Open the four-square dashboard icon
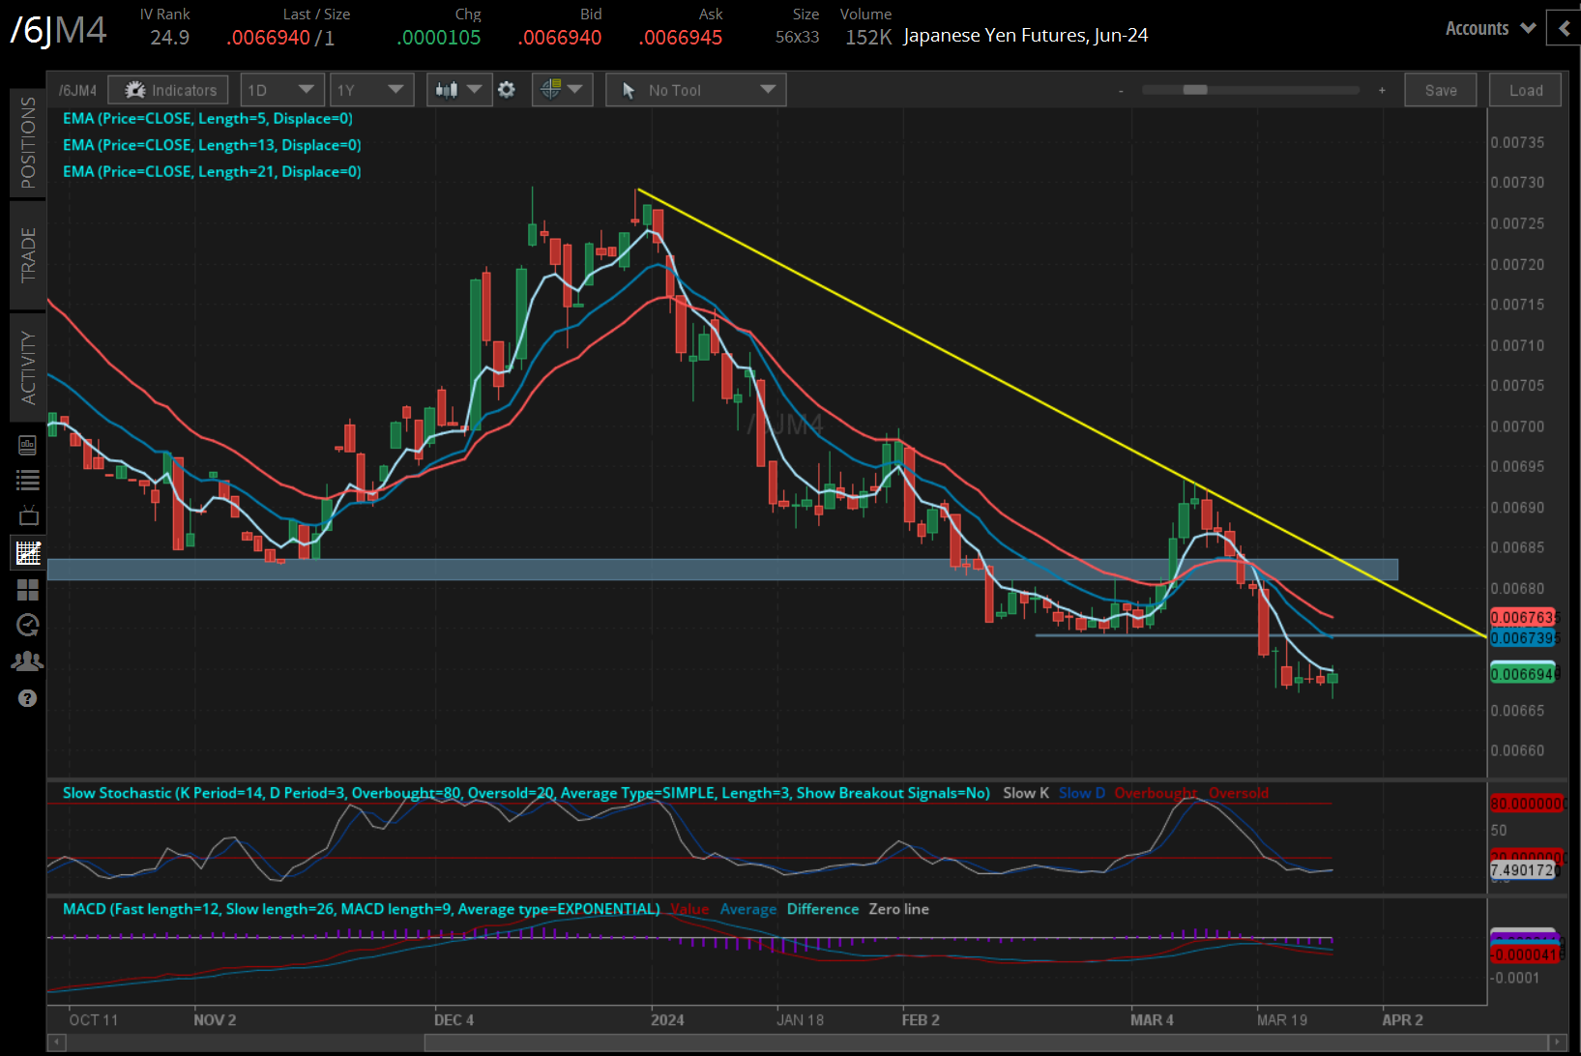This screenshot has height=1056, width=1581. click(28, 589)
